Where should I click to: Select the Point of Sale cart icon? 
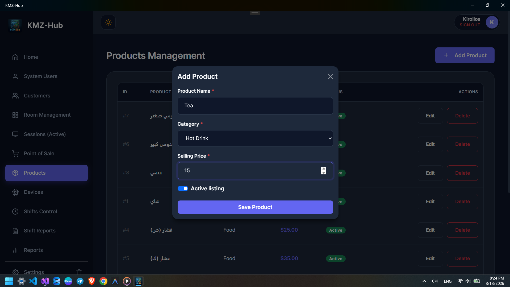point(15,154)
